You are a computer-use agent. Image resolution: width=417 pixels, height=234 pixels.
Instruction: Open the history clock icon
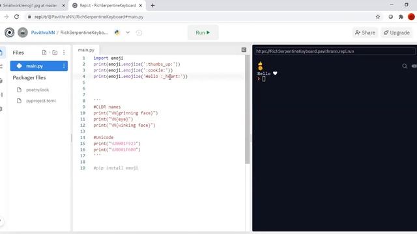[x=139, y=32]
